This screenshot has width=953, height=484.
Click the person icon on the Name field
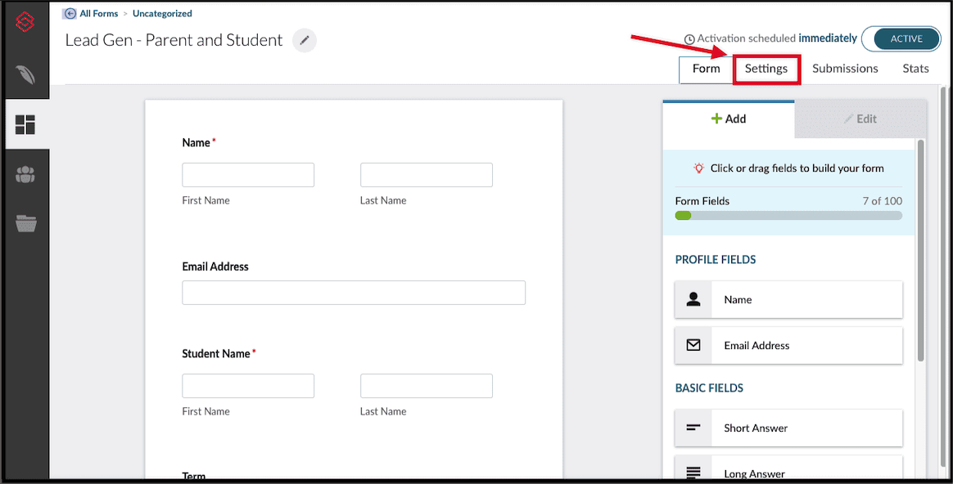[x=693, y=299]
